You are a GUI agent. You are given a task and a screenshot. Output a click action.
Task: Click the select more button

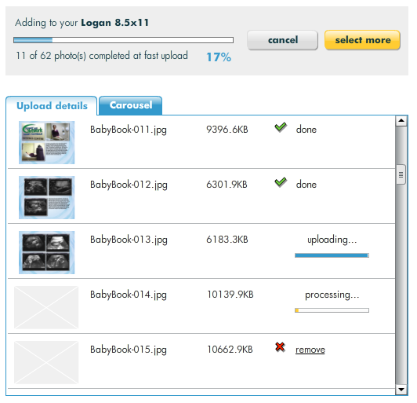[x=362, y=40]
